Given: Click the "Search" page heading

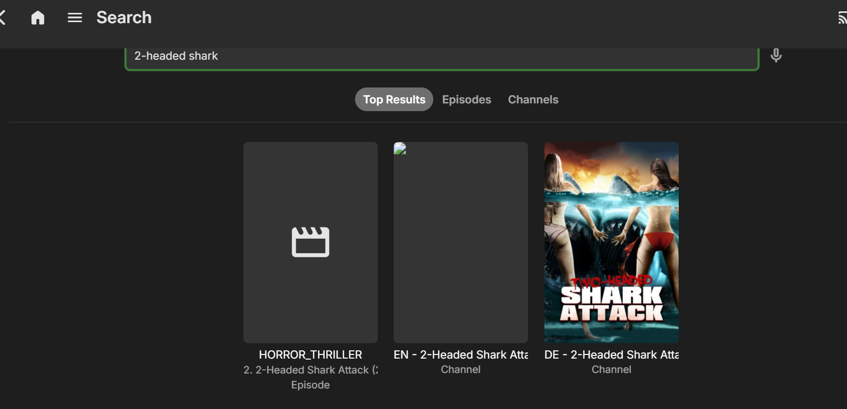Looking at the screenshot, I should [124, 17].
